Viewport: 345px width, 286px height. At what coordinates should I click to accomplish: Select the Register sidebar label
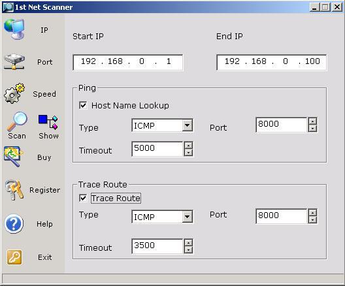point(44,190)
